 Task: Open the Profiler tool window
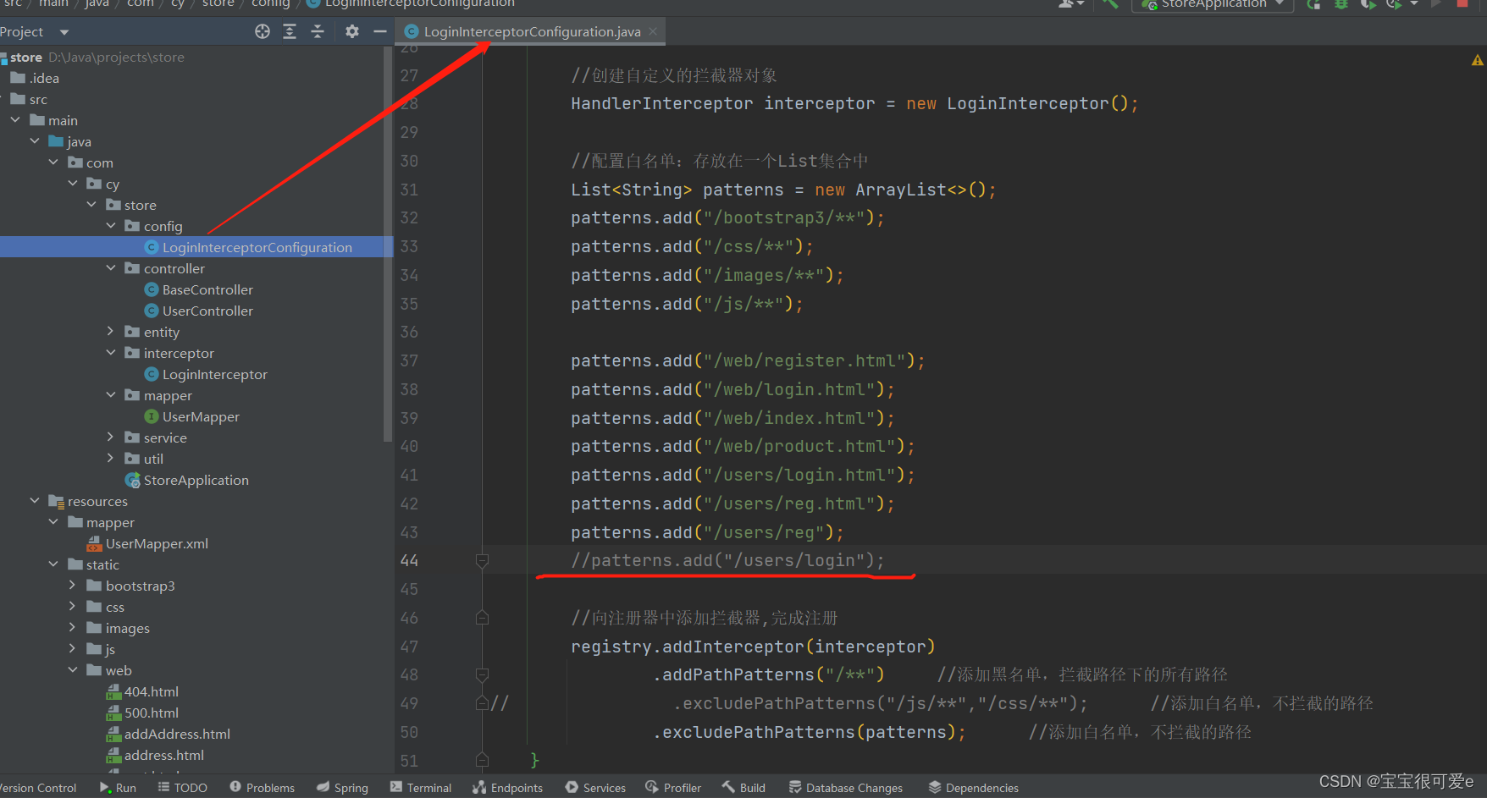pyautogui.click(x=673, y=787)
